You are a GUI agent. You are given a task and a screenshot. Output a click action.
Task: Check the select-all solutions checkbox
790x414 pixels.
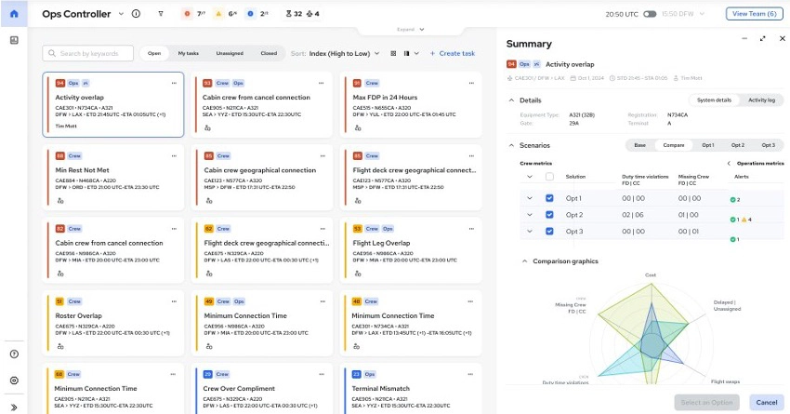point(549,177)
